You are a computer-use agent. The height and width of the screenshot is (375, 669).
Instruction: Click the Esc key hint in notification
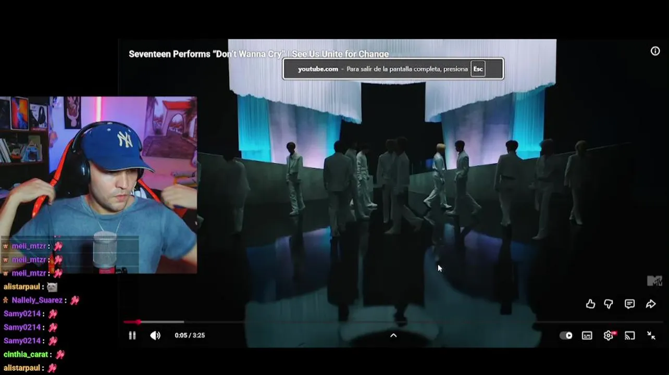click(478, 69)
